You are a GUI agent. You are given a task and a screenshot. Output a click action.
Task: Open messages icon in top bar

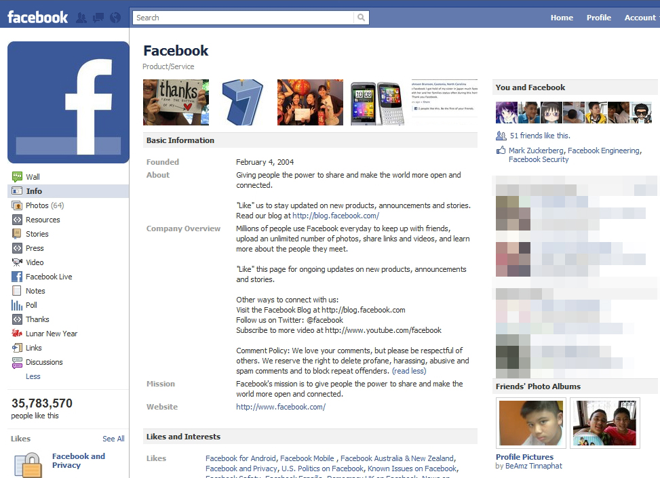click(x=98, y=18)
